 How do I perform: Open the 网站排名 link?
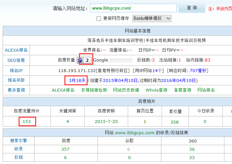coord(206,90)
